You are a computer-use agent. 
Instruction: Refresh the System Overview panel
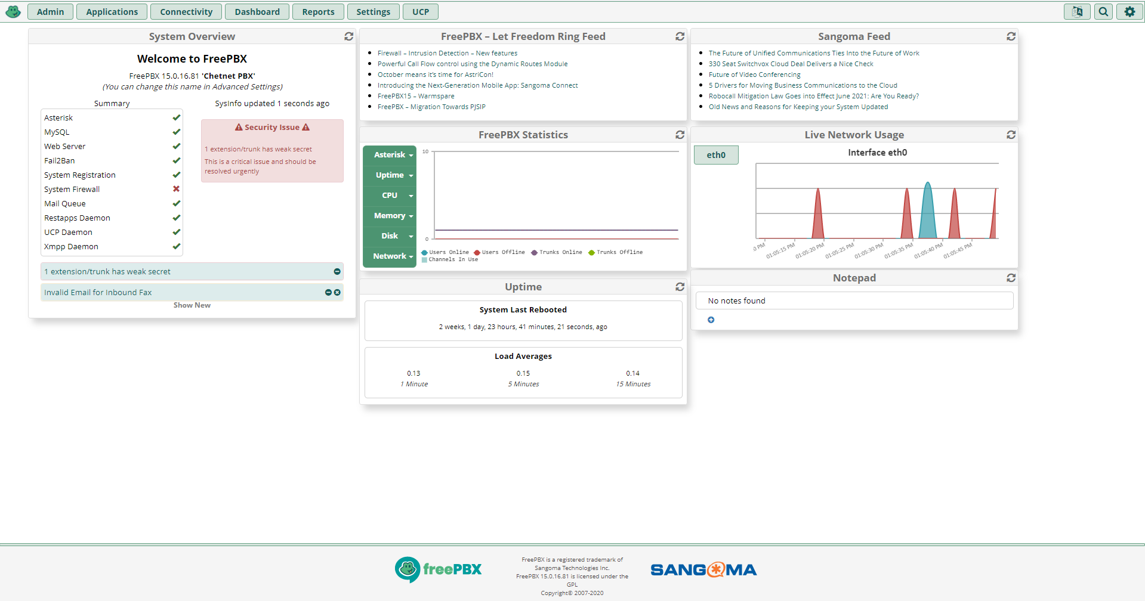(349, 36)
